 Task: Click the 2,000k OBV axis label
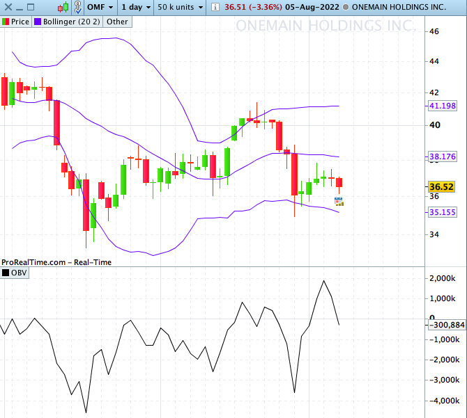[443, 278]
